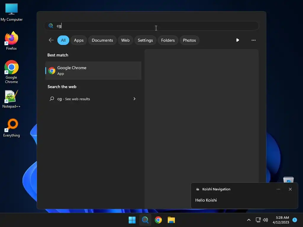
Task: Click the search text field containing cg
Action: pos(151,26)
